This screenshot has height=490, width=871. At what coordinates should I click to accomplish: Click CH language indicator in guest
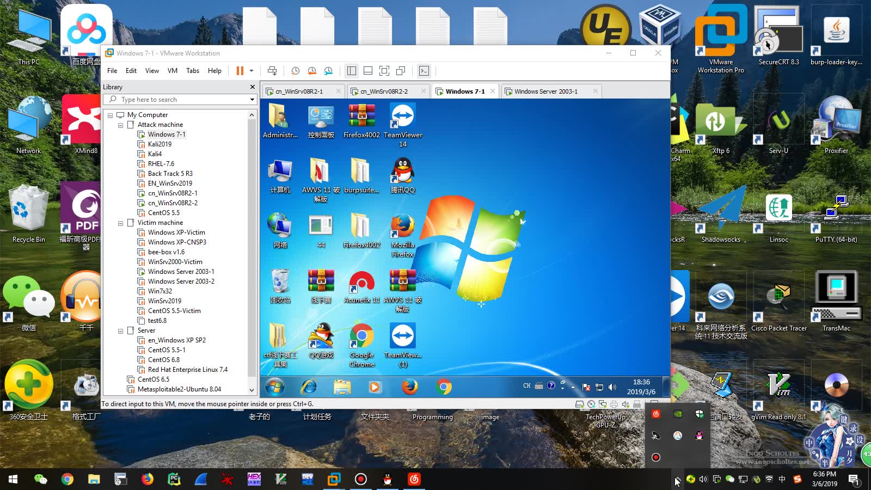[526, 386]
